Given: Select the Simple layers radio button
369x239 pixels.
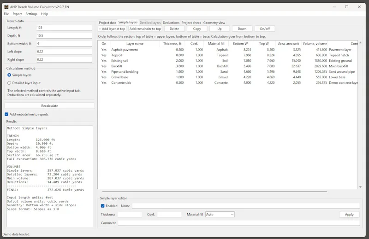Looking at the screenshot, I should tap(9, 75).
